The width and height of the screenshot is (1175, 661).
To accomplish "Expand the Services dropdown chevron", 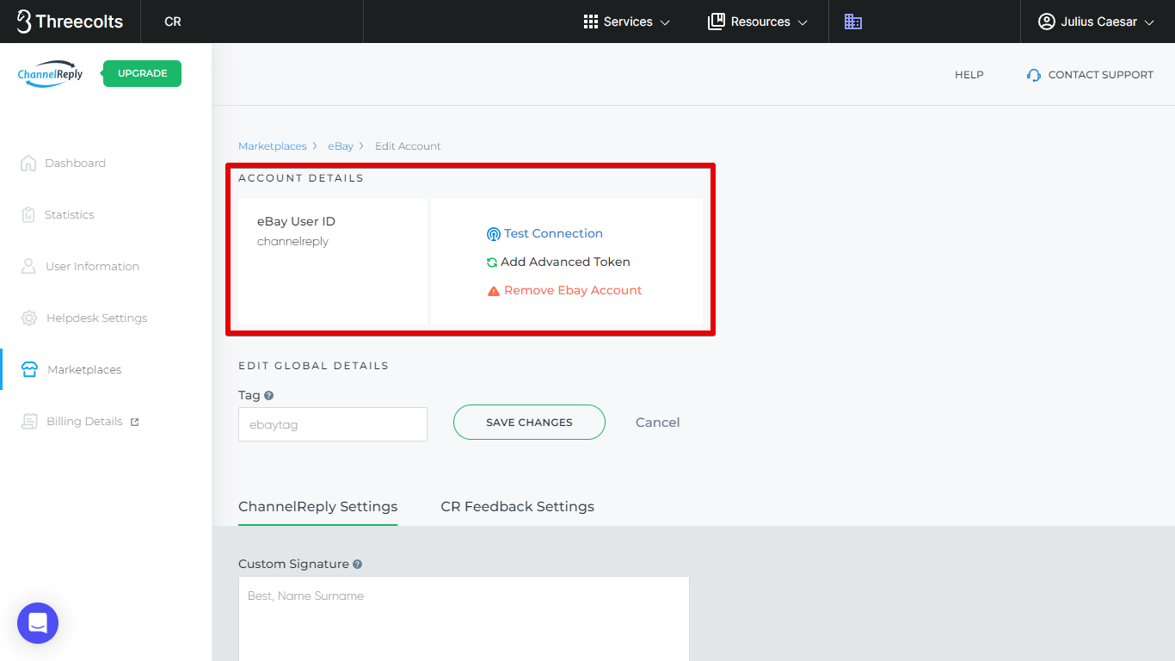I will click(664, 22).
